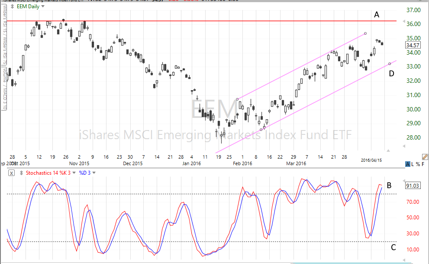This screenshot has width=429, height=264.
Task: Click the 30.00 price axis label
Action: 413,109
